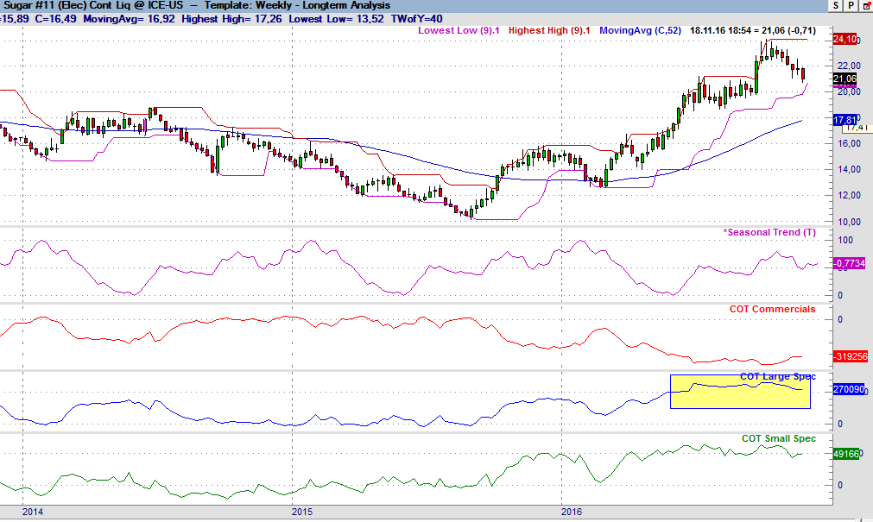Image resolution: width=873 pixels, height=522 pixels.
Task: Select the Highest High (9).1 indicator label
Action: pyautogui.click(x=549, y=30)
